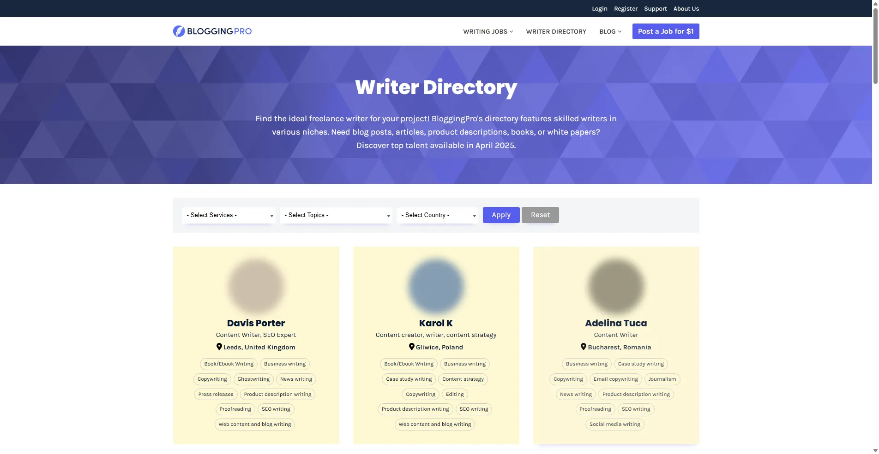Apply the selected filters
The height and width of the screenshot is (454, 879).
click(501, 215)
